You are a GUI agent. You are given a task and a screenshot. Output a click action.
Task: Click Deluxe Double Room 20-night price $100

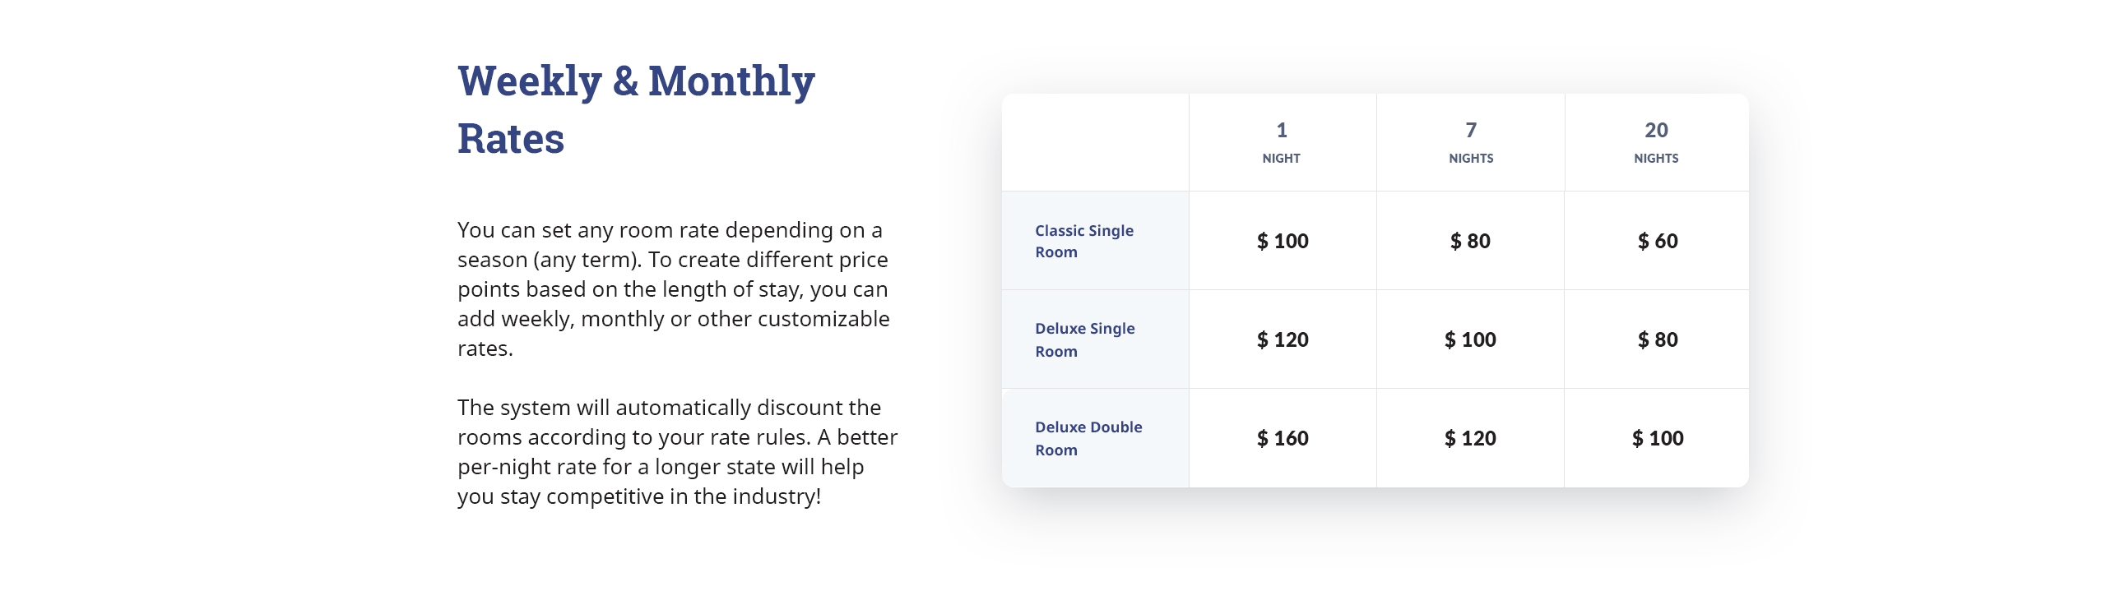[1658, 438]
